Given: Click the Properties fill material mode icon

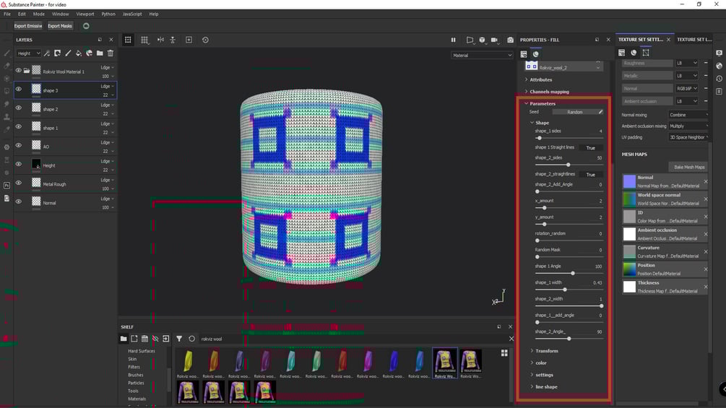Looking at the screenshot, I should coord(536,54).
